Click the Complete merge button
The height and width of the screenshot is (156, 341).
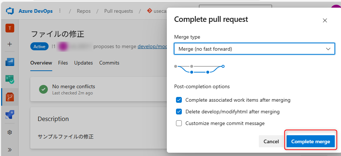click(311, 141)
